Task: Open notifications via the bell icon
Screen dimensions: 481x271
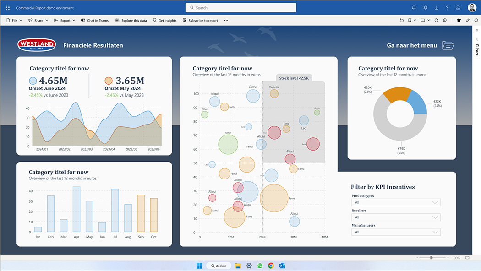Action: click(x=414, y=7)
